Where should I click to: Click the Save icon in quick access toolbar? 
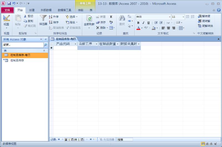coord(9,3)
